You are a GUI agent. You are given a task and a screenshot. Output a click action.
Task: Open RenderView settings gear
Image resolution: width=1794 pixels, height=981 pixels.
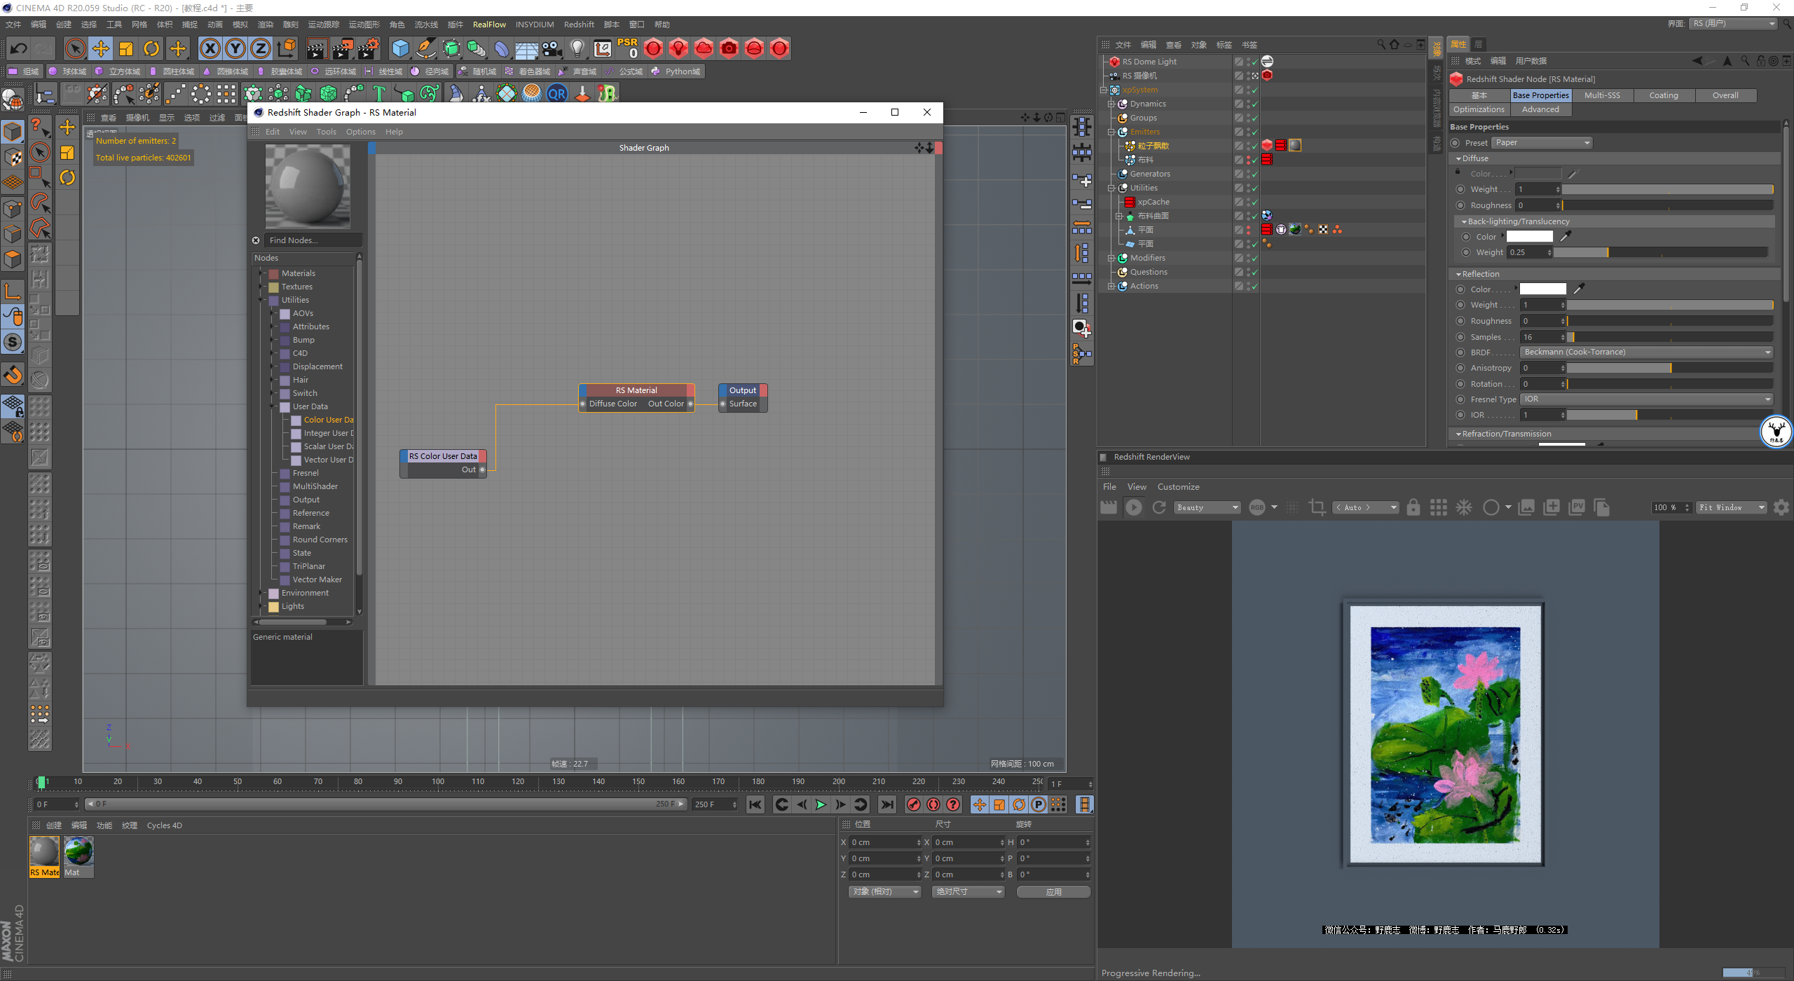tap(1781, 507)
